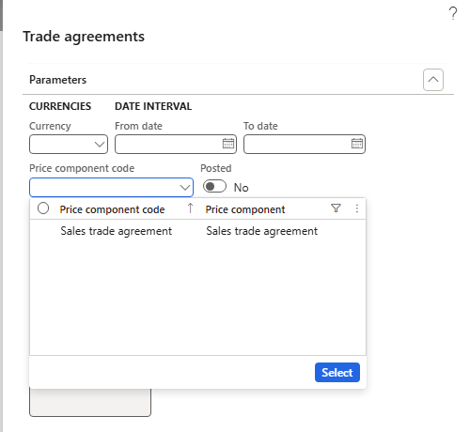Select all rows radio in lookup header
The width and height of the screenshot is (470, 432).
point(43,208)
